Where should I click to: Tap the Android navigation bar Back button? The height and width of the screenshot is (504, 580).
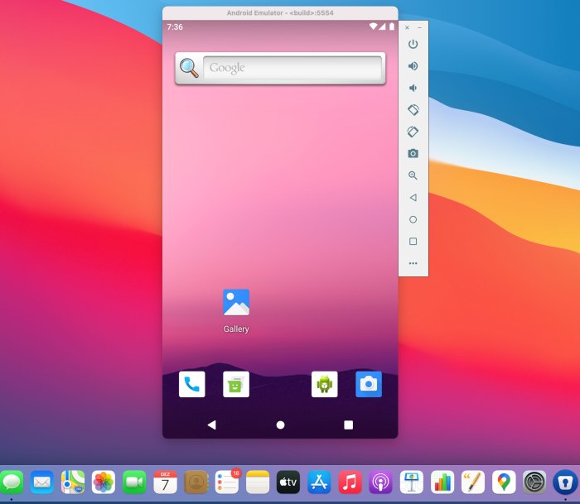tap(211, 425)
